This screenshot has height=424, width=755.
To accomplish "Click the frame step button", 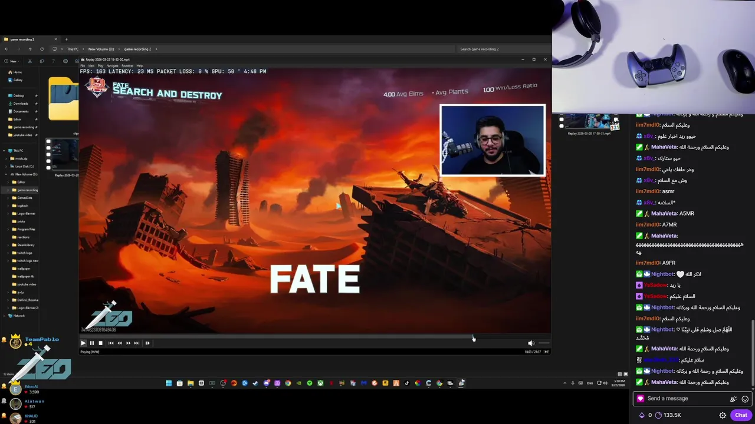I will [x=147, y=343].
